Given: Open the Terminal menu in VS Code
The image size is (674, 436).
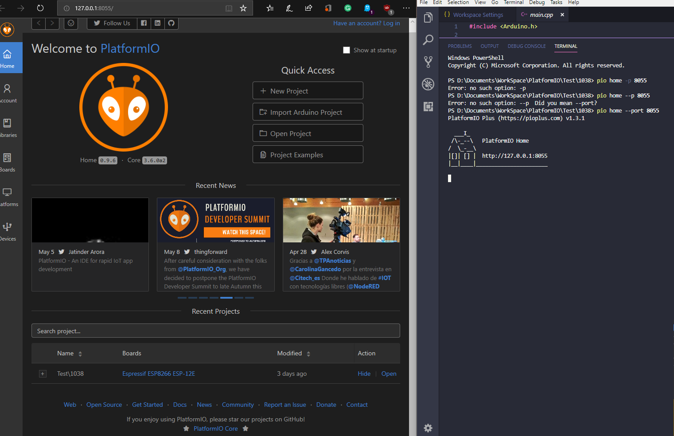Looking at the screenshot, I should point(514,3).
